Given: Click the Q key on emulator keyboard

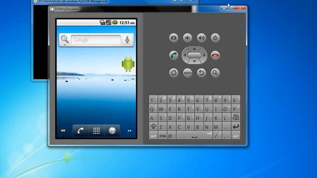Looking at the screenshot, I should click(x=153, y=109).
